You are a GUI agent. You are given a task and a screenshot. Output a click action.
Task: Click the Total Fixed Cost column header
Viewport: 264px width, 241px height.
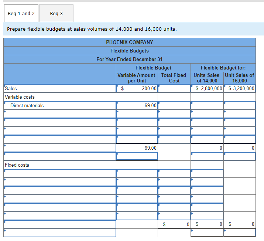coord(174,78)
